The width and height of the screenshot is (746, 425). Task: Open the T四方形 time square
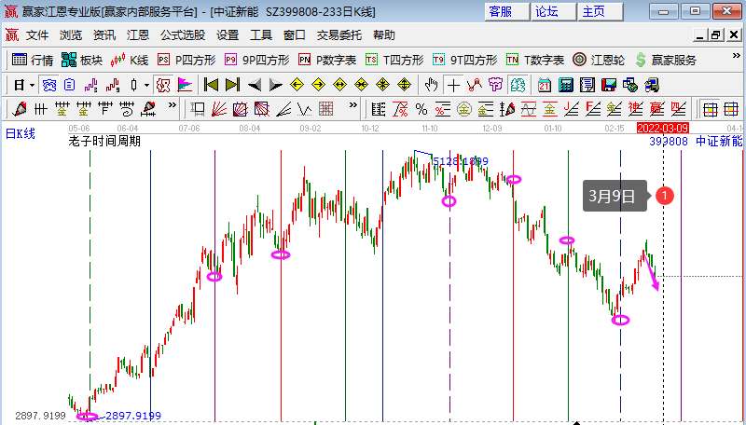tap(394, 60)
